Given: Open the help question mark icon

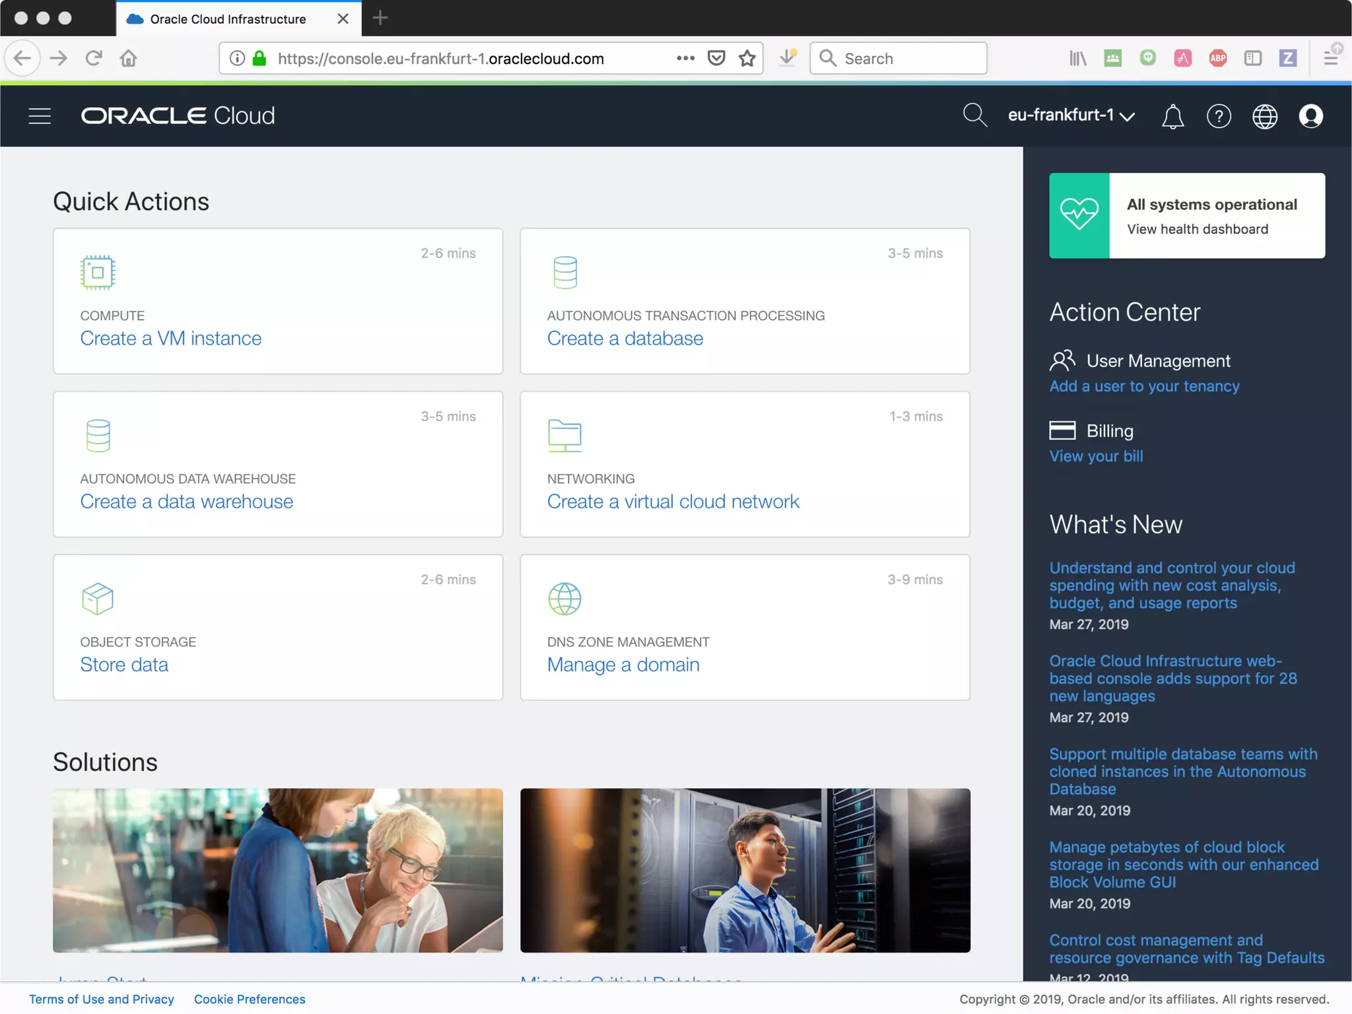Looking at the screenshot, I should point(1219,116).
